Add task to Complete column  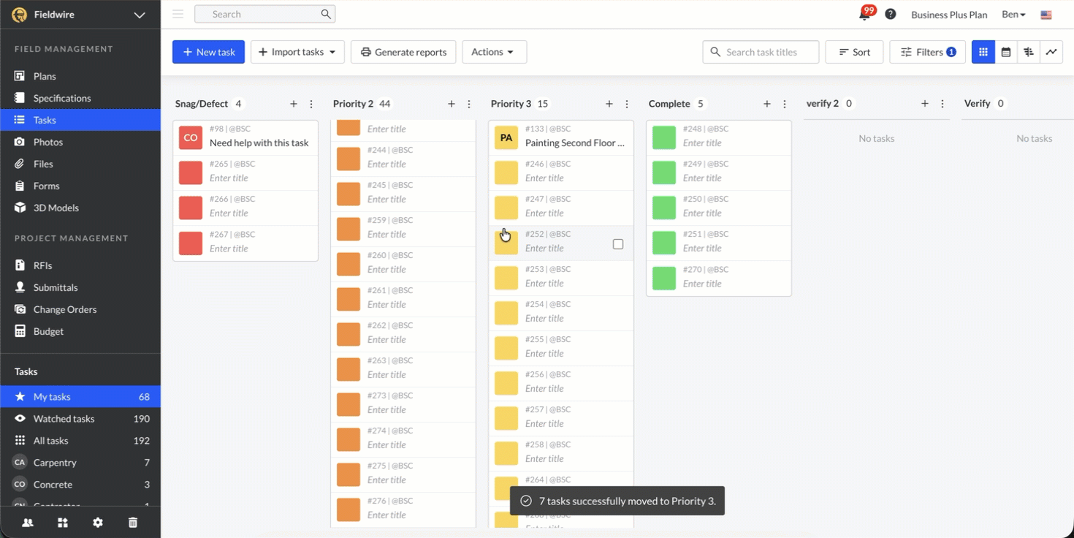click(767, 104)
